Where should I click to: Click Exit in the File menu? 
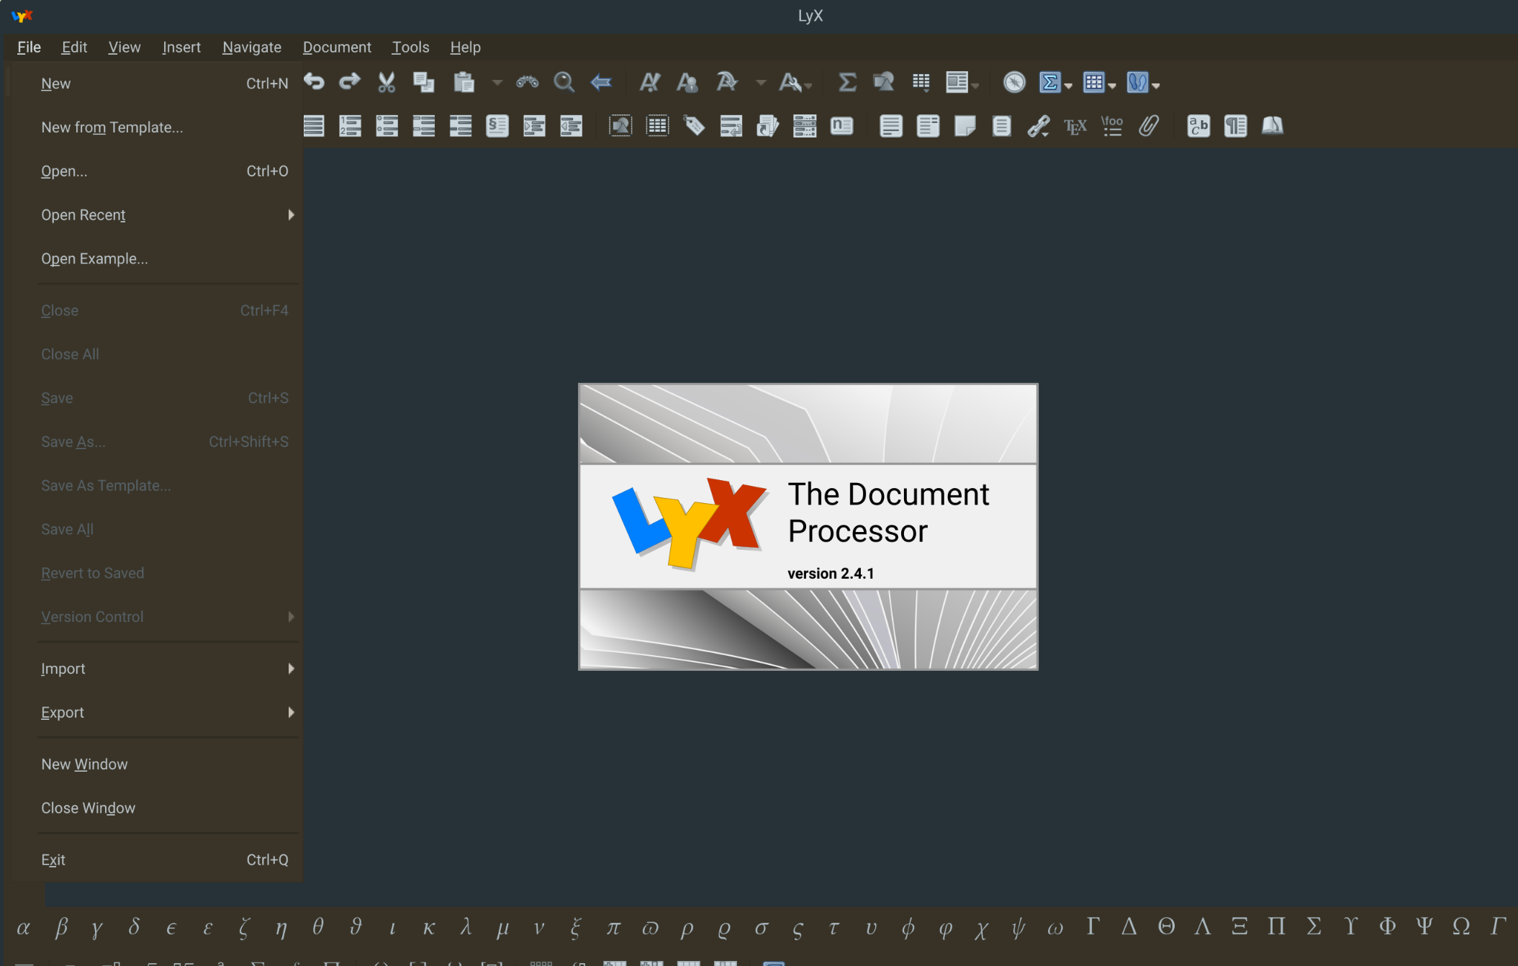point(53,860)
